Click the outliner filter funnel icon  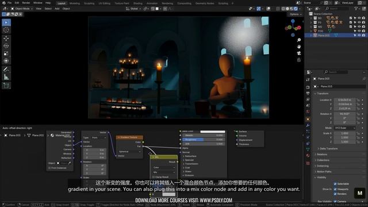pyautogui.click(x=356, y=9)
